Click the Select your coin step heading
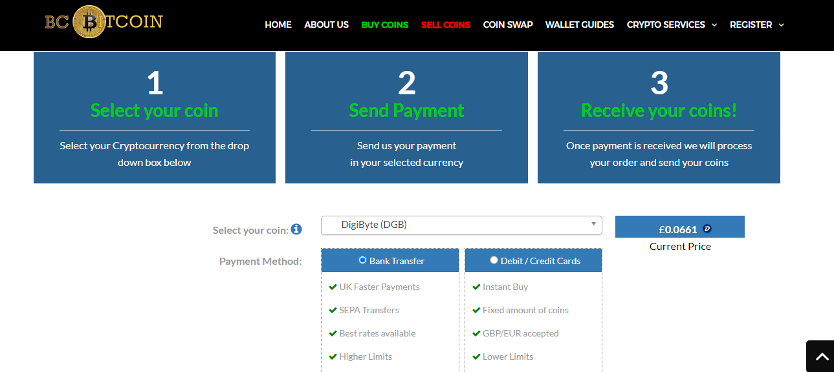Viewport: 834px width, 372px height. tap(155, 110)
